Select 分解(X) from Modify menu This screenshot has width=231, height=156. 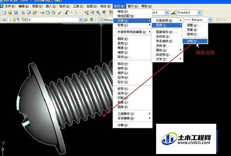click(x=132, y=125)
